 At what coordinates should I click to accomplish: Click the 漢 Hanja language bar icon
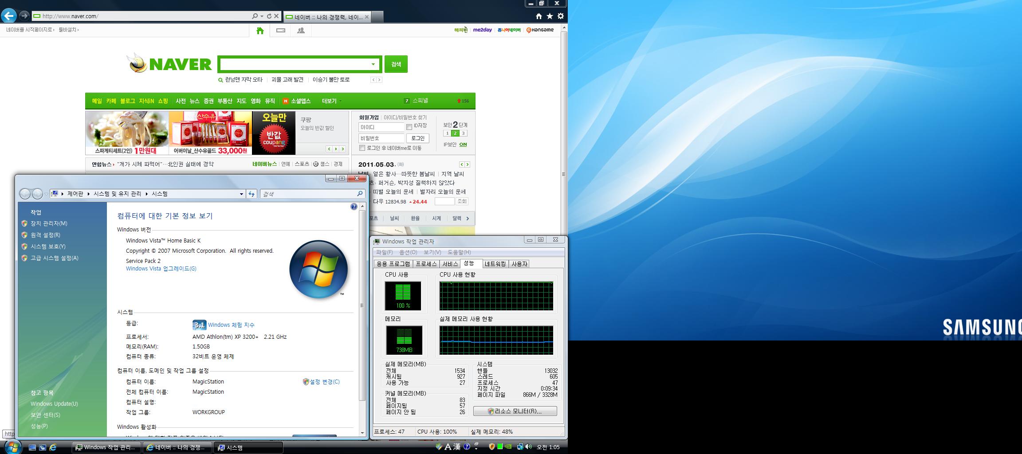[x=457, y=447]
